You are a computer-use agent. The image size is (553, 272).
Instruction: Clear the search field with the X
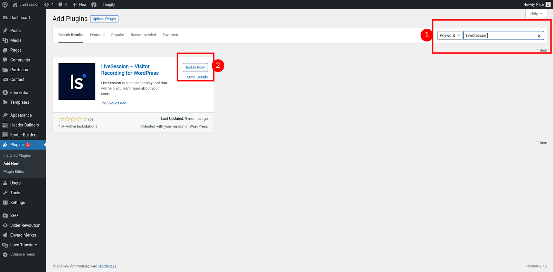point(539,36)
